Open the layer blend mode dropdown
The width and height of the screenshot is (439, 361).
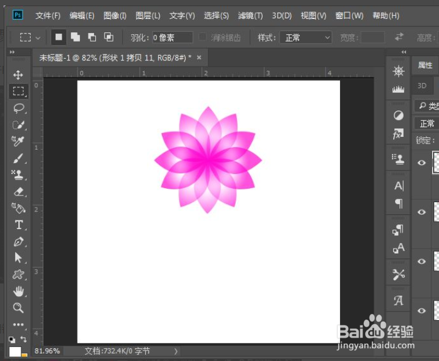(426, 123)
